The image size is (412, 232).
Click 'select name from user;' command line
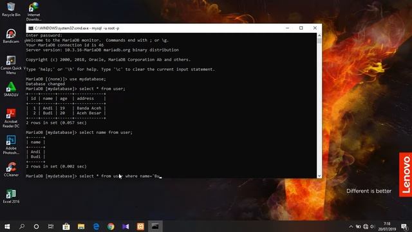(x=106, y=132)
